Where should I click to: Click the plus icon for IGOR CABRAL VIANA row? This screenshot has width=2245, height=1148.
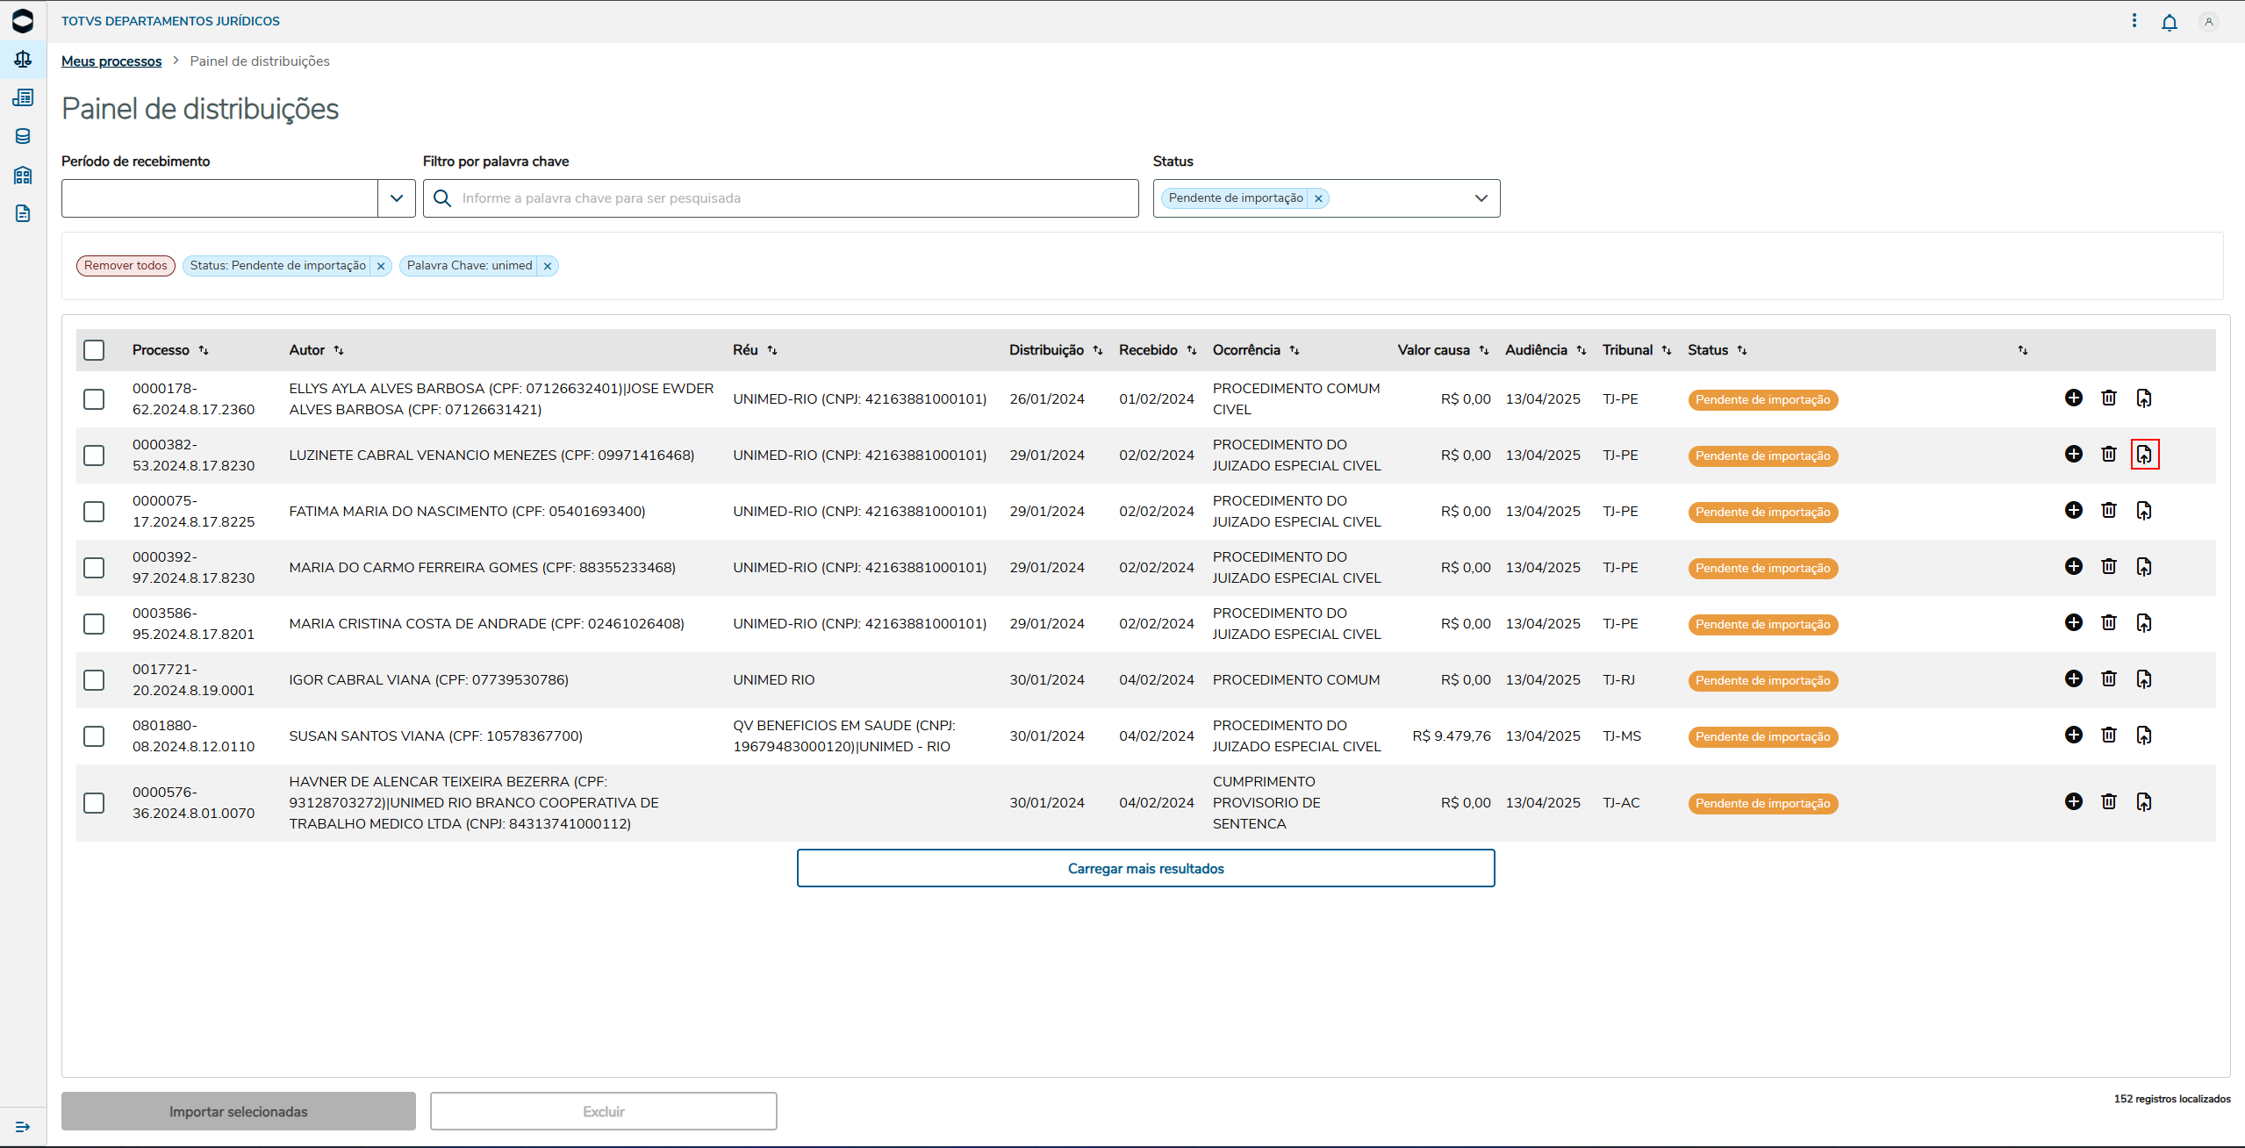click(x=2073, y=678)
